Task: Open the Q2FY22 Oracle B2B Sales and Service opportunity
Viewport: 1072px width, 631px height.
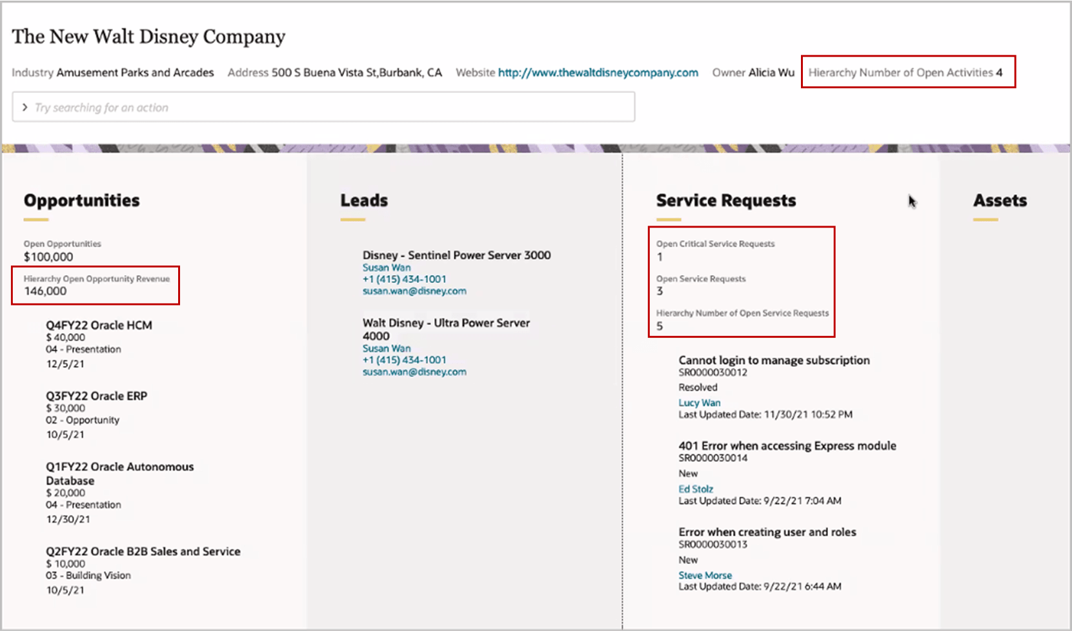Action: [x=143, y=552]
